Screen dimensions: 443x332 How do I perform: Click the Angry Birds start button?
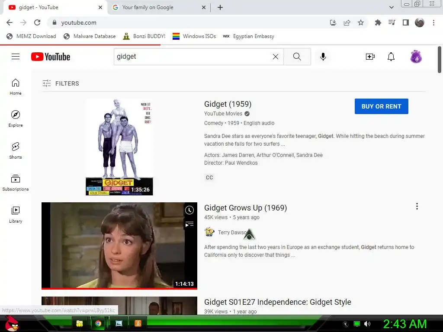(12, 323)
